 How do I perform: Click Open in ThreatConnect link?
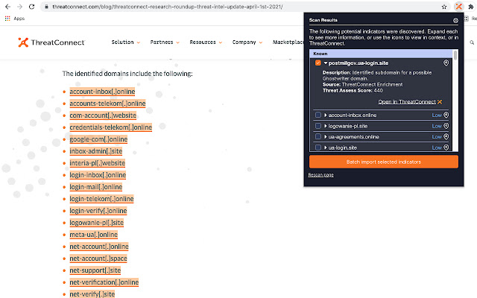click(410, 102)
